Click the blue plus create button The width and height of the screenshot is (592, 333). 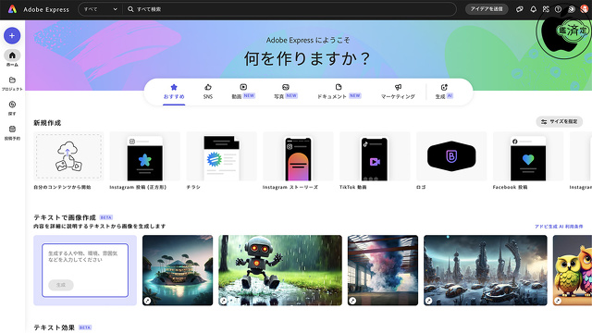click(12, 35)
